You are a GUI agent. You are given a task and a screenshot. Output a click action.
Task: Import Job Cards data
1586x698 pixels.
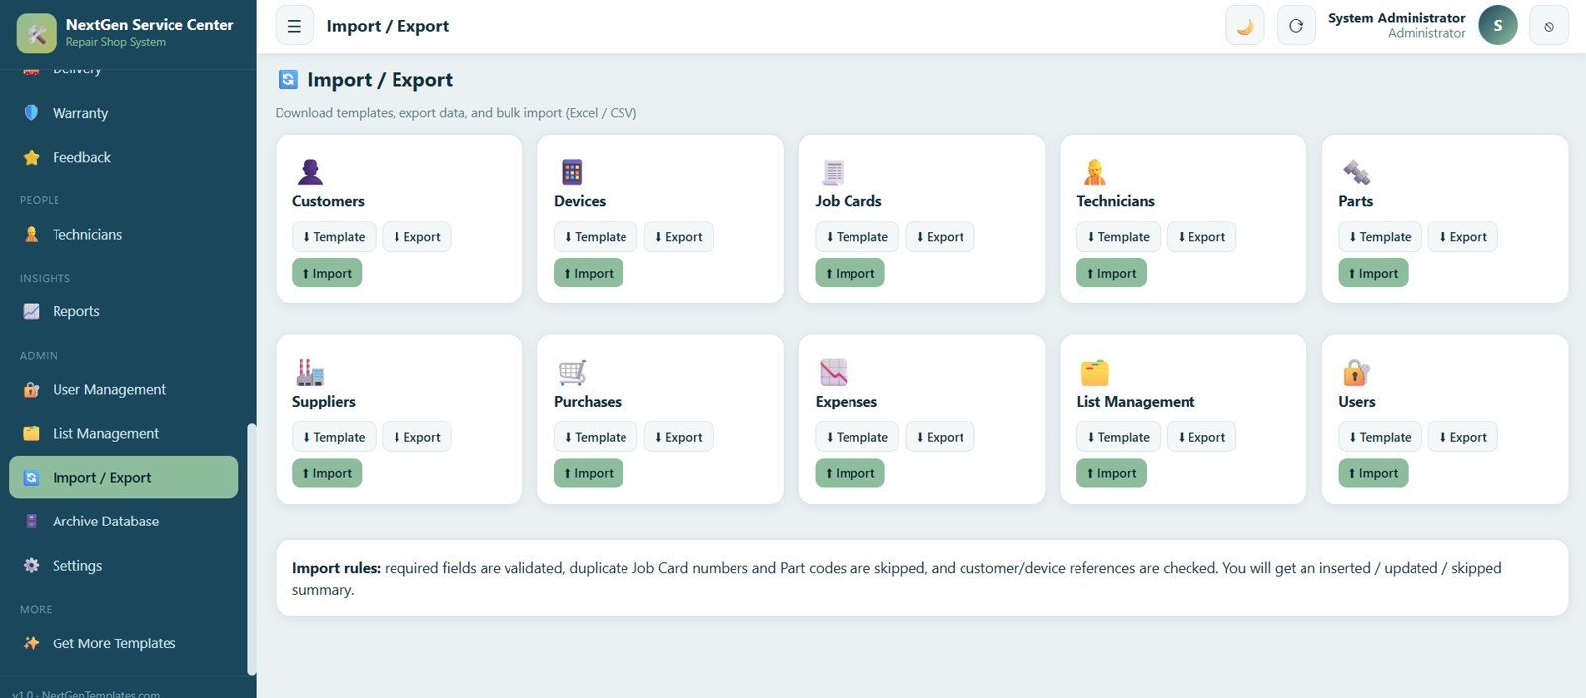point(850,273)
